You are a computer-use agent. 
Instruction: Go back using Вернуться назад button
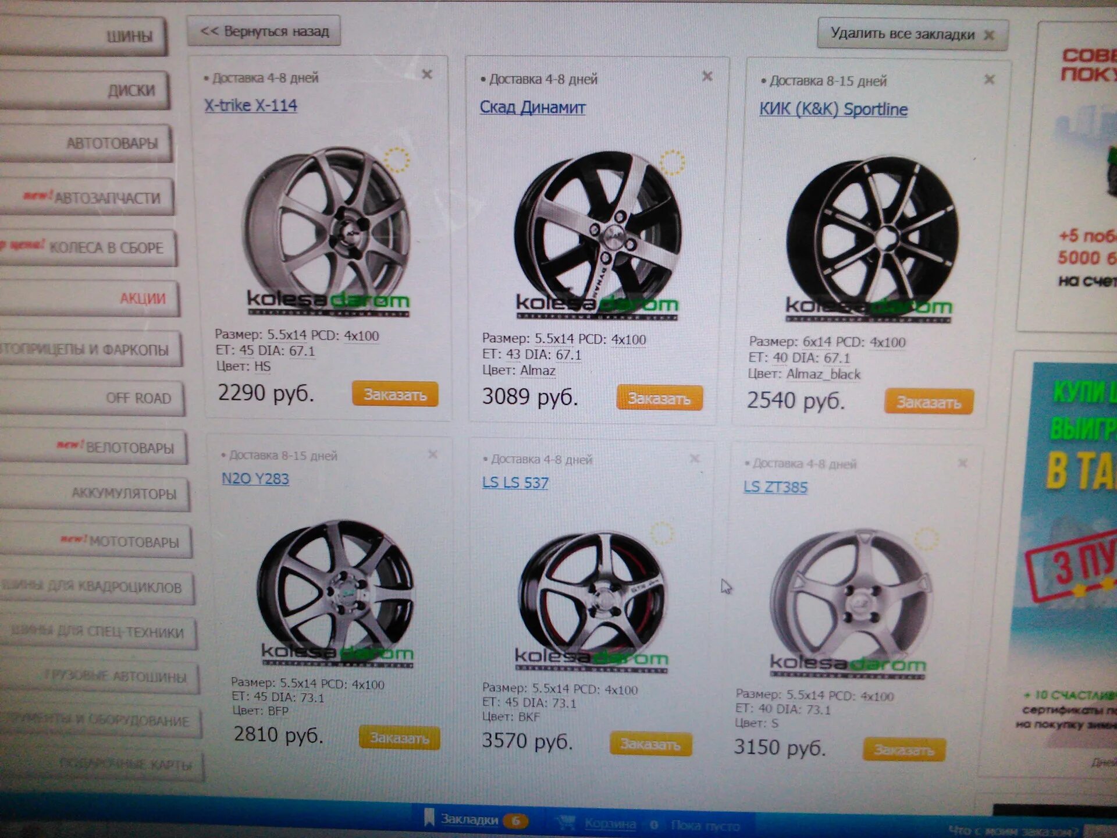[264, 31]
